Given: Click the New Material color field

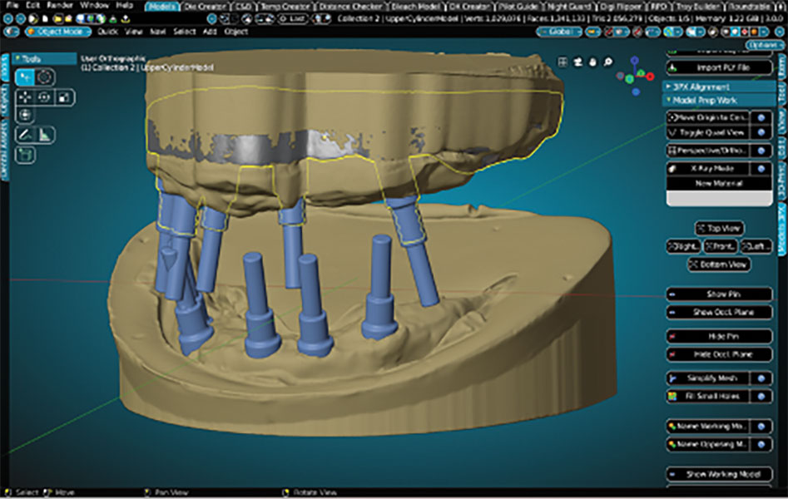Looking at the screenshot, I should [x=720, y=198].
